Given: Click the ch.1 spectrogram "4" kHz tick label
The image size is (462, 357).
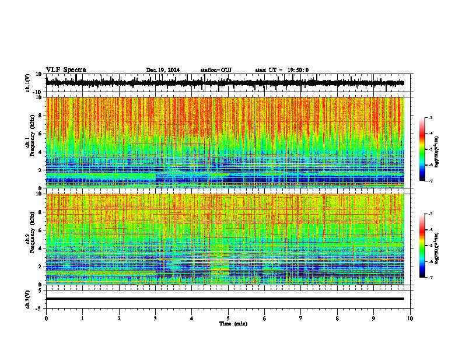Looking at the screenshot, I should (40, 152).
